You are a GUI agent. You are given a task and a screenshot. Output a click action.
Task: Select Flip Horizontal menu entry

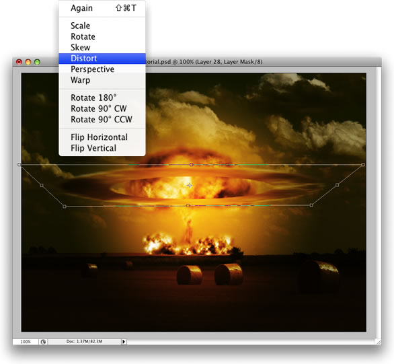tap(102, 137)
